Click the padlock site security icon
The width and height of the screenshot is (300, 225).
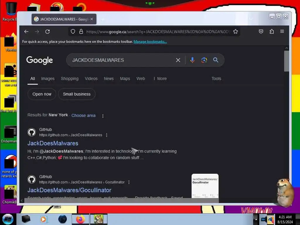point(81,32)
